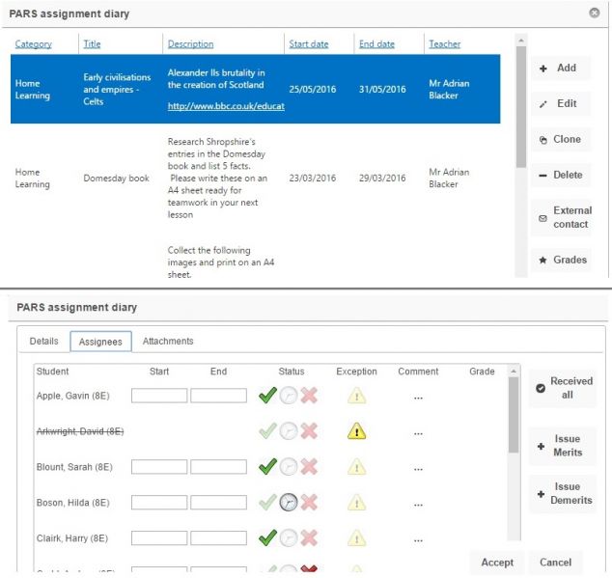The width and height of the screenshot is (612, 578).
Task: Set Clairk, Harry status to late clock
Action: [289, 537]
